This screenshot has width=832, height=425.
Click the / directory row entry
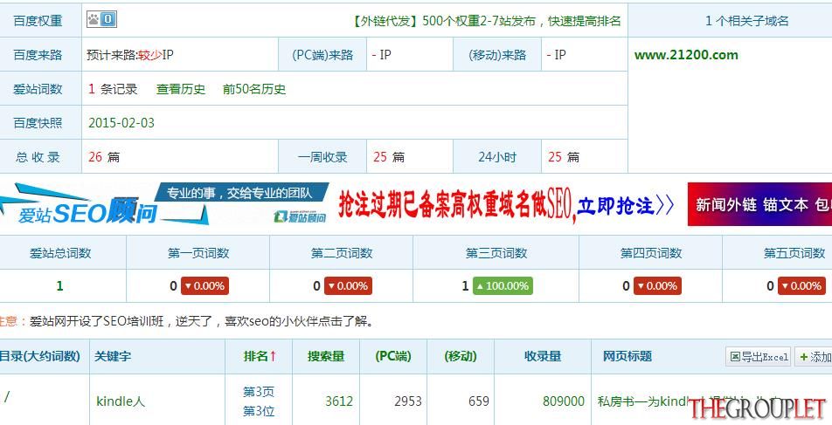(x=6, y=396)
